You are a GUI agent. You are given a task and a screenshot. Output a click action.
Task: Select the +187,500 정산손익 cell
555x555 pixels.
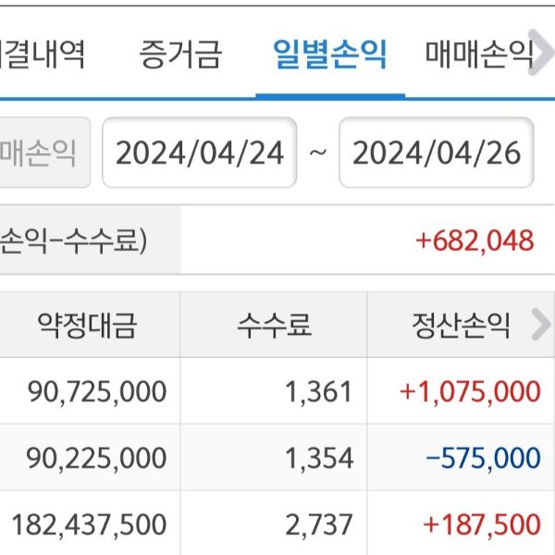pos(482,524)
